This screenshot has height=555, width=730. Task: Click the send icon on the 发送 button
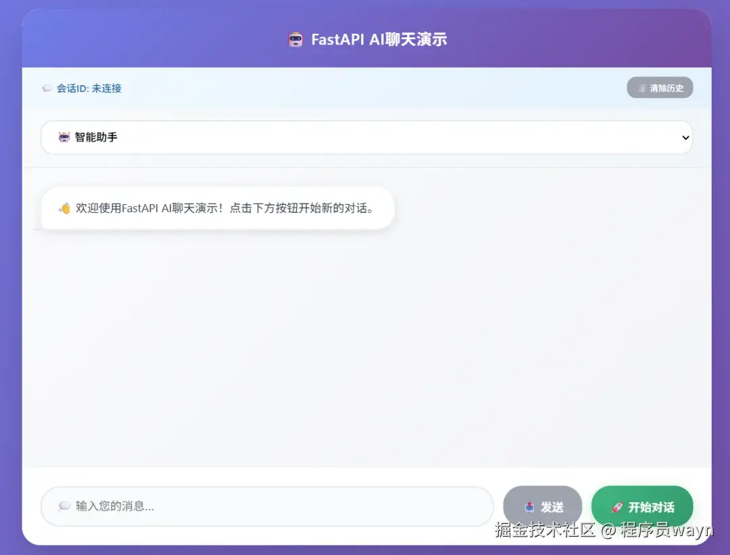529,506
